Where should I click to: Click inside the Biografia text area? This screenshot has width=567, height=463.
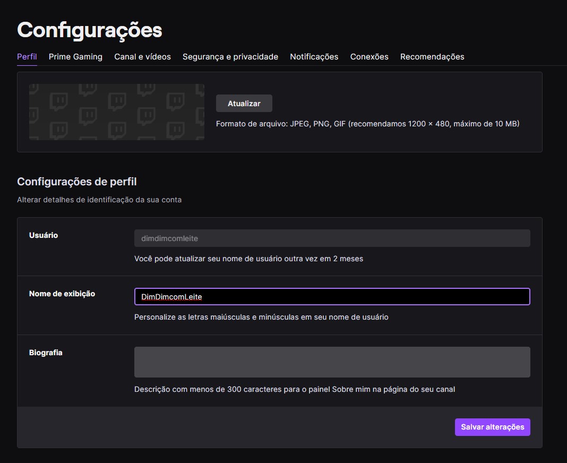(x=332, y=362)
